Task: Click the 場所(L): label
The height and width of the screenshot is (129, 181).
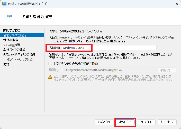Action: [54, 70]
